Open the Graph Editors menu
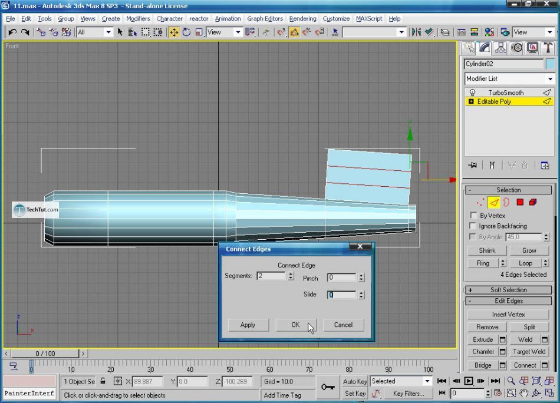560x403 pixels. pos(265,19)
